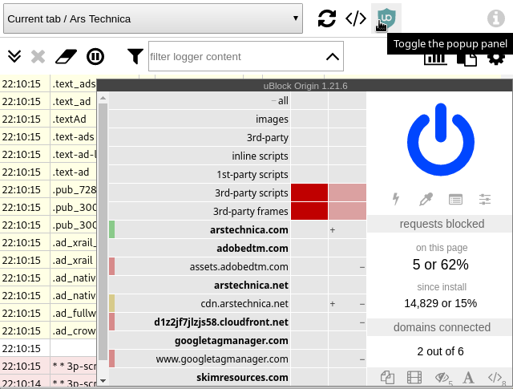Click local pink cell for 3rd-party scripts
Image resolution: width=513 pixels, height=389 pixels.
point(347,192)
